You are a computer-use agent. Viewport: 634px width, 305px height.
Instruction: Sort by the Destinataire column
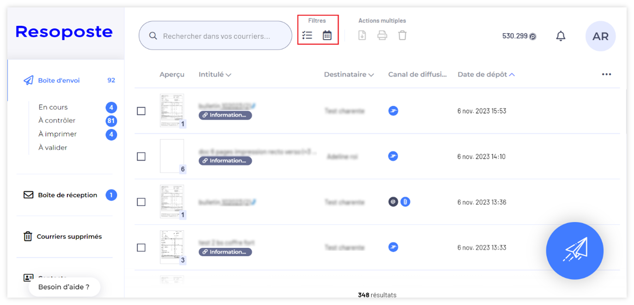(x=349, y=74)
